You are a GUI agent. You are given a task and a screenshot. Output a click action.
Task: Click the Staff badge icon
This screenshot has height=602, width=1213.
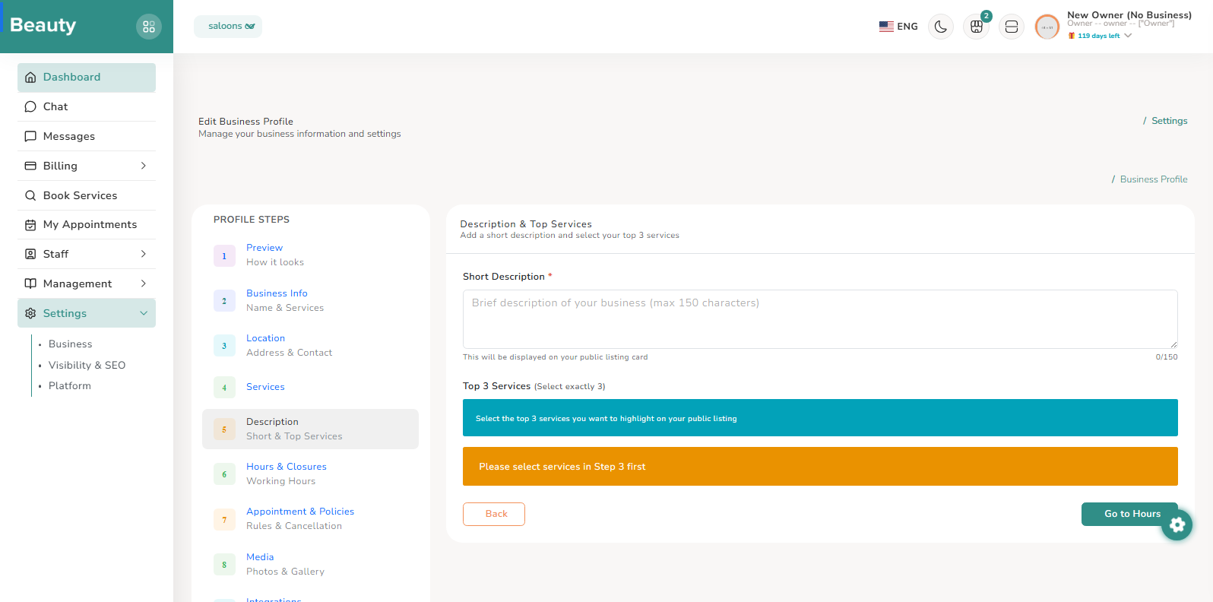point(30,254)
